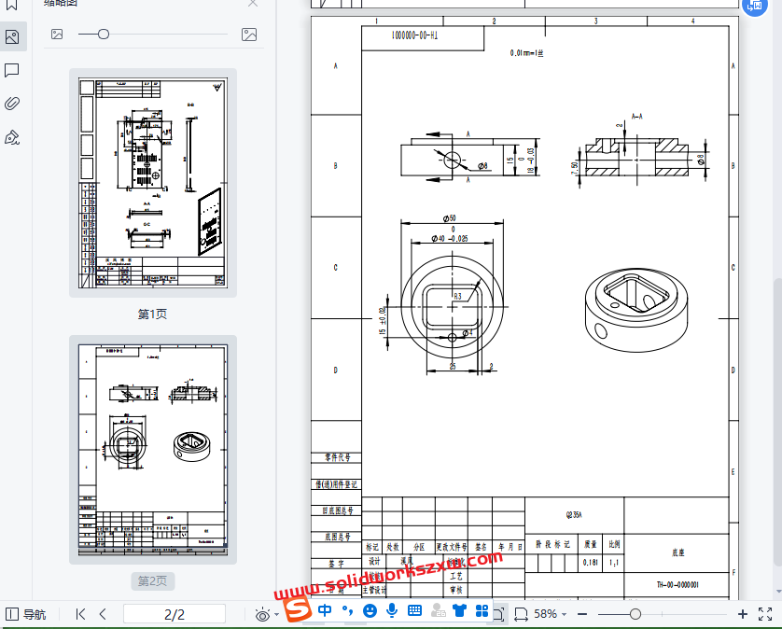The image size is (782, 629).
Task: Open the comments panel icon
Action: pos(12,70)
